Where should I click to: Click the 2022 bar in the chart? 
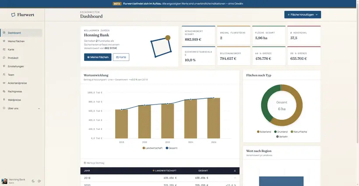pos(168,121)
